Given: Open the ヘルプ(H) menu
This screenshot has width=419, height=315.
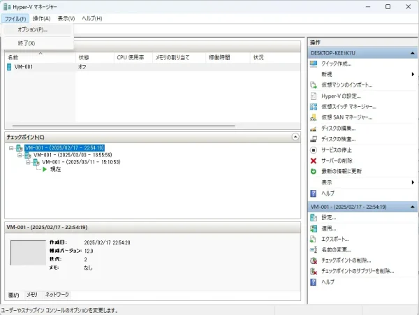Looking at the screenshot, I should pos(92,19).
